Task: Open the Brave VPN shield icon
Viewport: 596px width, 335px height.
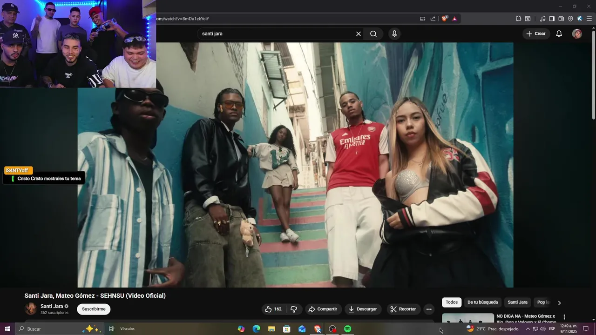Action: [x=570, y=19]
